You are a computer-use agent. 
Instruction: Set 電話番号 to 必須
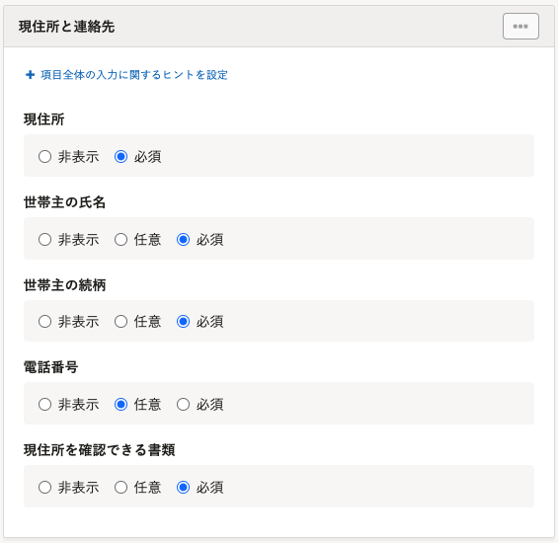click(184, 405)
